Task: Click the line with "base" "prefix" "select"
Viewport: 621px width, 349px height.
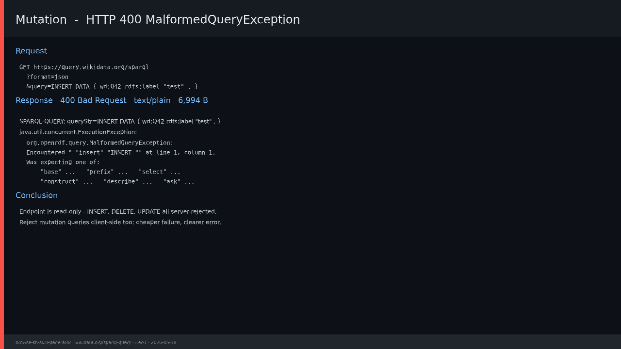Action: (111, 172)
